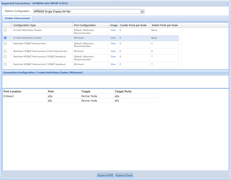Click the Switch Ports per Node header
Viewport: 231px width, 180px height.
(x=165, y=25)
